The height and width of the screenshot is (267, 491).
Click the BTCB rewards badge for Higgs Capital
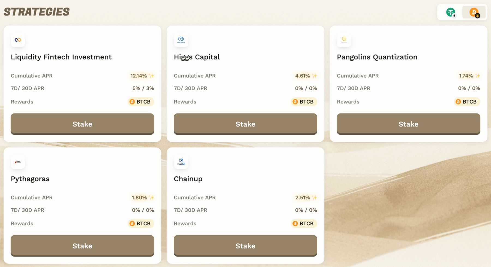[304, 102]
